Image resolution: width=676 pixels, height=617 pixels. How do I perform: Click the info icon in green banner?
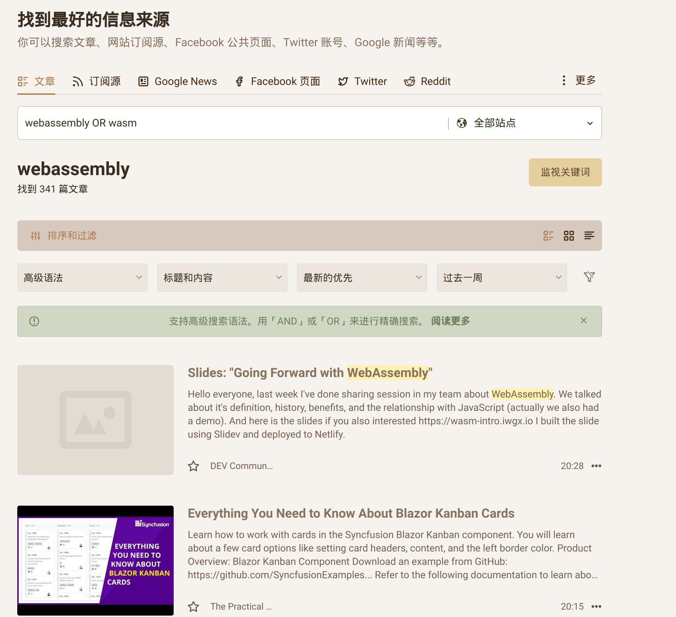click(34, 321)
